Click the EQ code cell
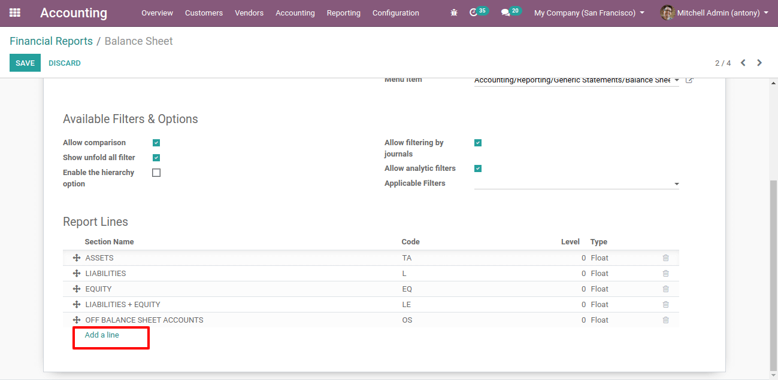The width and height of the screenshot is (778, 380). click(x=407, y=289)
